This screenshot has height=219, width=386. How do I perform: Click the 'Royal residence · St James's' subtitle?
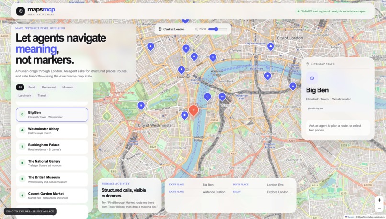[x=45, y=150]
